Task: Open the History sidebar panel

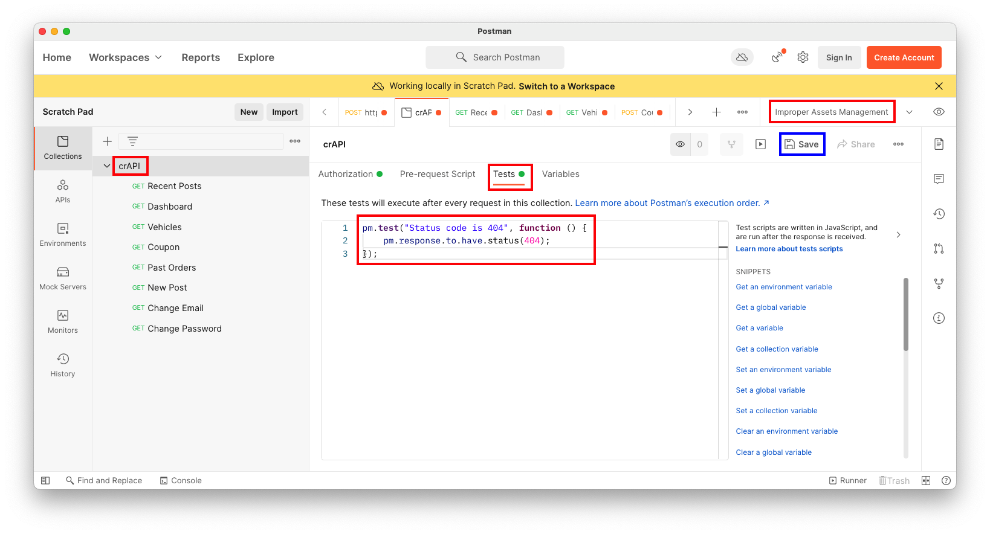Action: click(63, 365)
